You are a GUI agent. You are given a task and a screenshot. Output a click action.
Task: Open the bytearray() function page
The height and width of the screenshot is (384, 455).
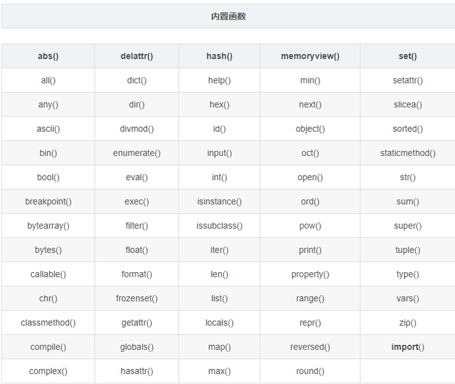pos(48,225)
